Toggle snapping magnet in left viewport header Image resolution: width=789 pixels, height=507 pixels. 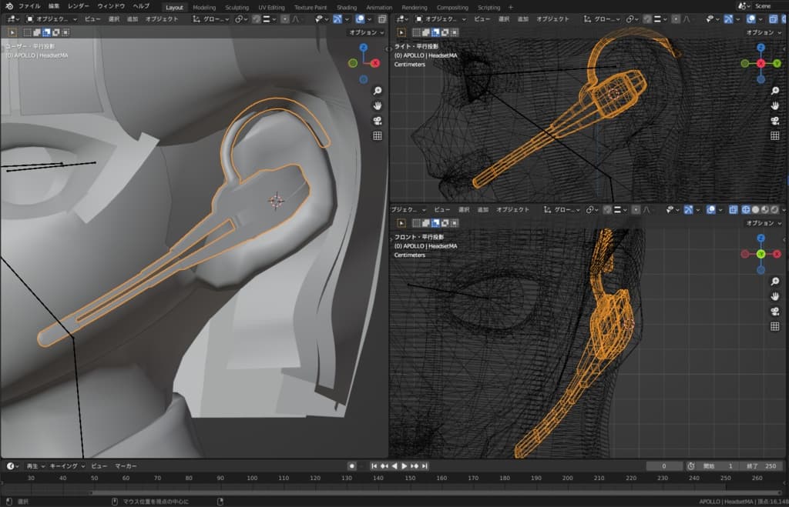257,18
